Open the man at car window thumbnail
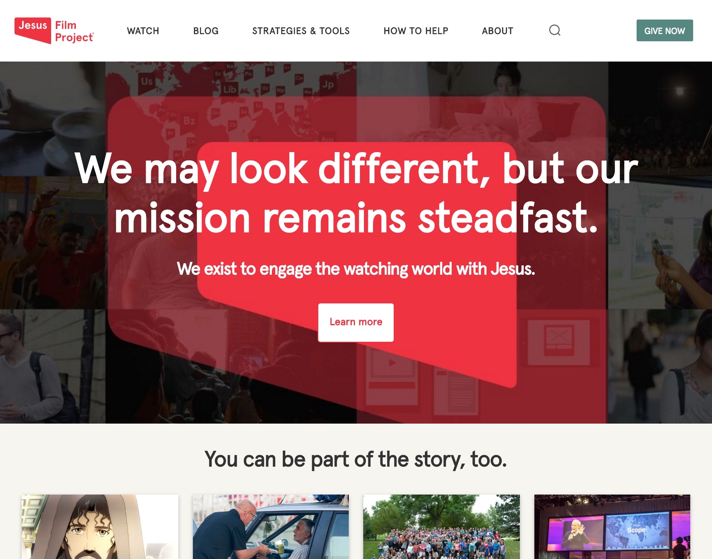The width and height of the screenshot is (712, 559). point(271,527)
